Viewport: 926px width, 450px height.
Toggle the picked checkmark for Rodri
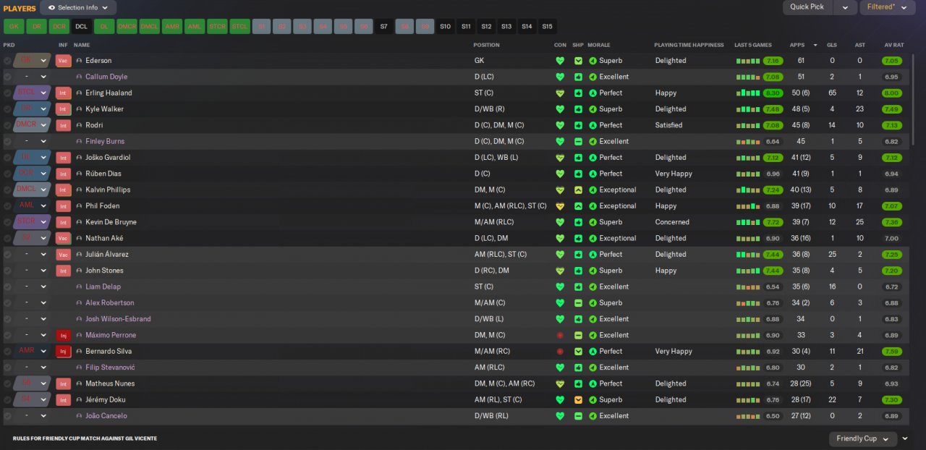point(7,126)
